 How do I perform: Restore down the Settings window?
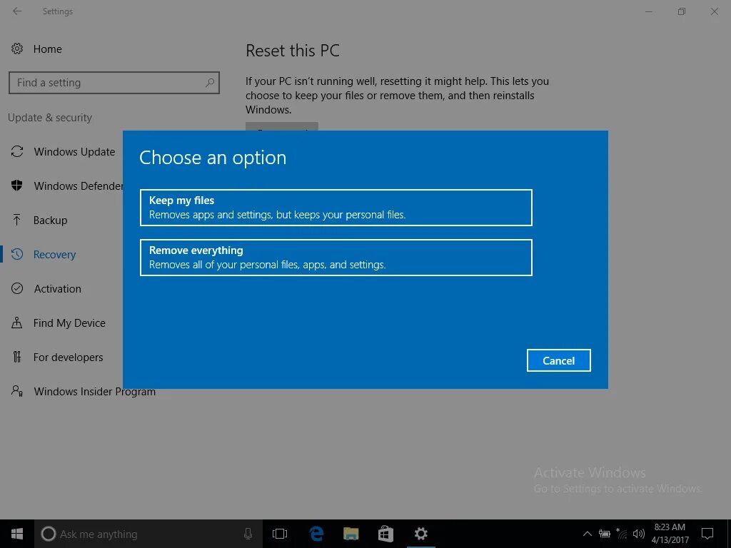coord(682,11)
